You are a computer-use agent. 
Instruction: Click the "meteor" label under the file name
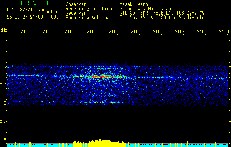click(53, 12)
